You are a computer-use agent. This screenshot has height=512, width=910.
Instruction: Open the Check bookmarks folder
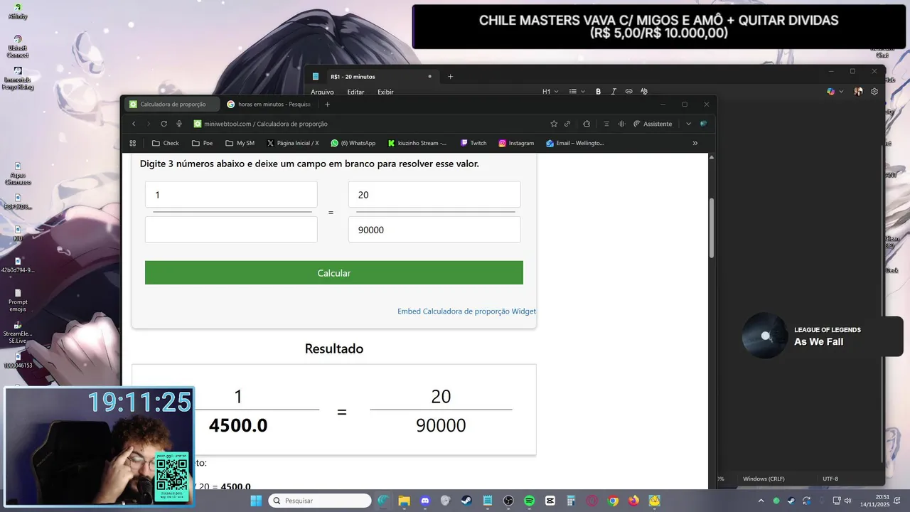point(166,143)
